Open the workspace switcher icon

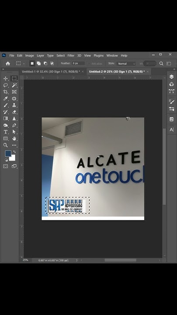pos(169,63)
